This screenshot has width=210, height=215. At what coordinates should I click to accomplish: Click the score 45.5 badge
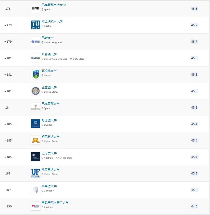[x=194, y=107]
